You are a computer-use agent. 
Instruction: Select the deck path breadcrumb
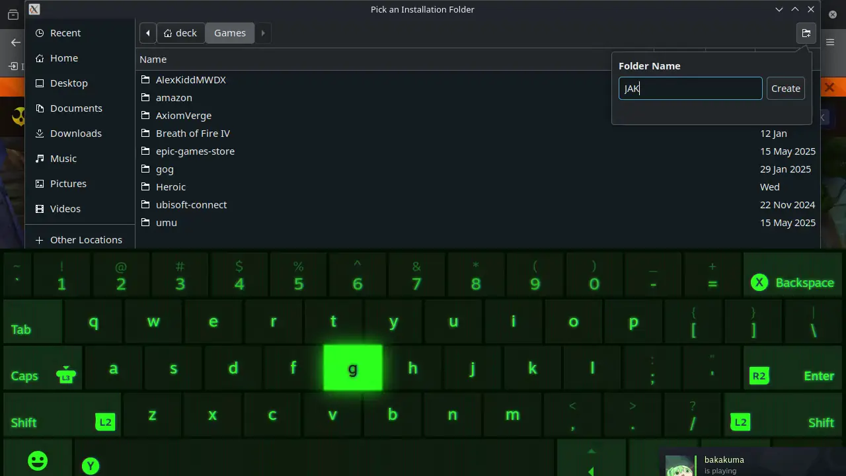pos(180,33)
